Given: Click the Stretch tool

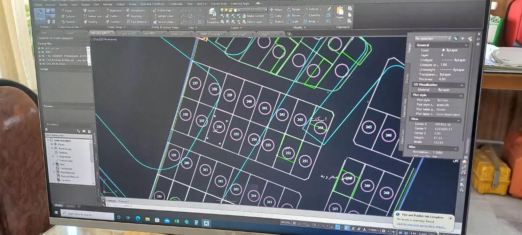Looking at the screenshot, I should click(x=277, y=22).
